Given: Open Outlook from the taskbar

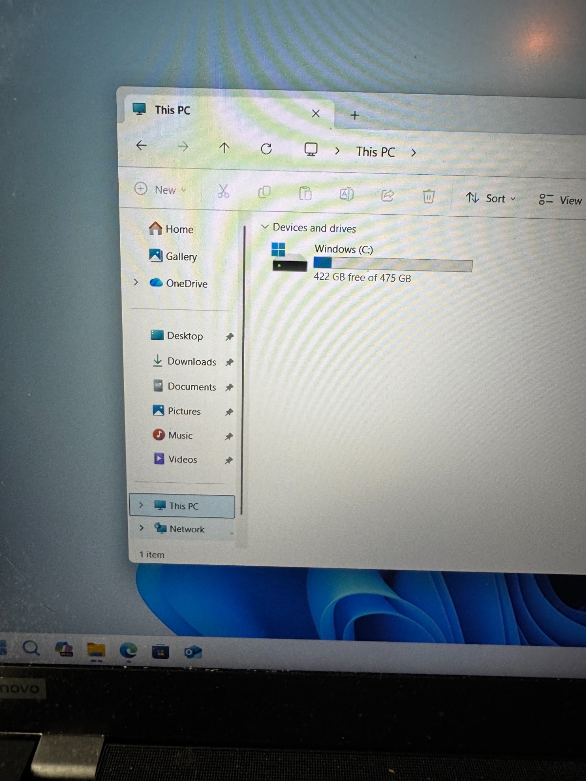Looking at the screenshot, I should [192, 653].
